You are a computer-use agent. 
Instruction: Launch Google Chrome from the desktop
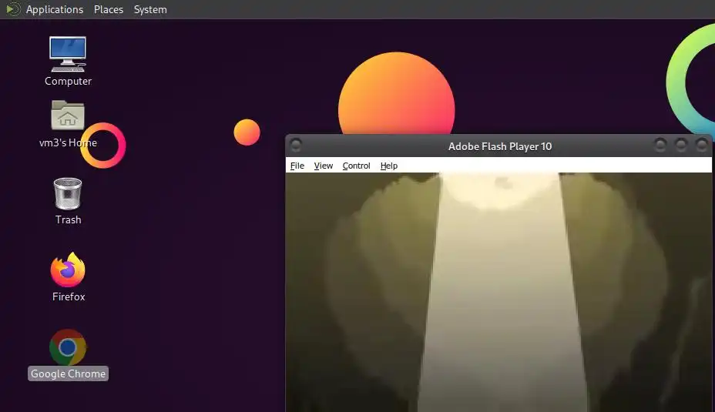point(68,347)
